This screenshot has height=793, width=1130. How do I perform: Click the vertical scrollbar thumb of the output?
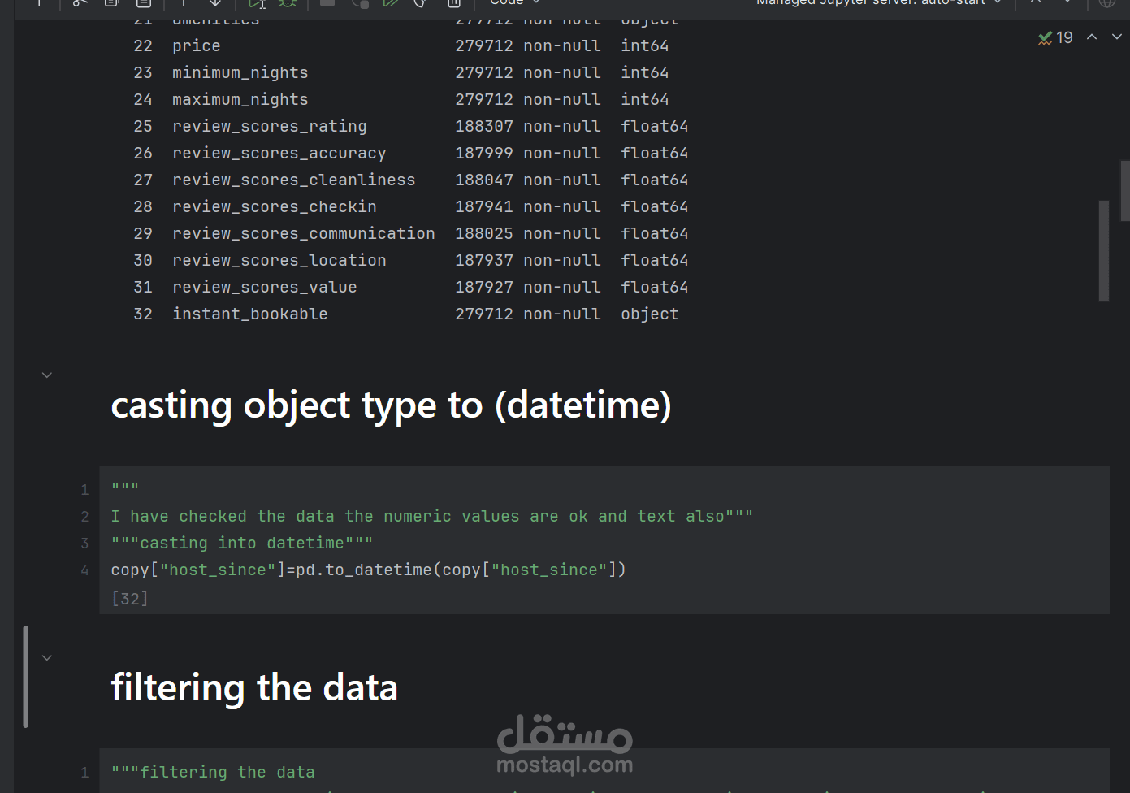point(1103,250)
